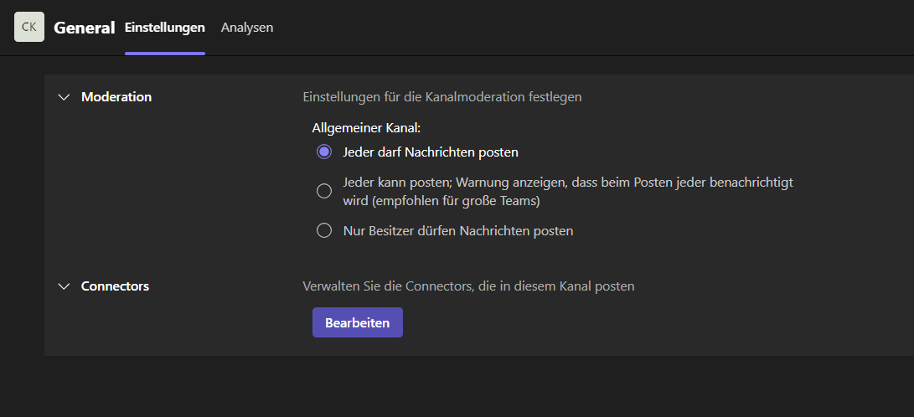Click the CK team avatar icon
Viewport: 914px width, 417px height.
coord(29,27)
